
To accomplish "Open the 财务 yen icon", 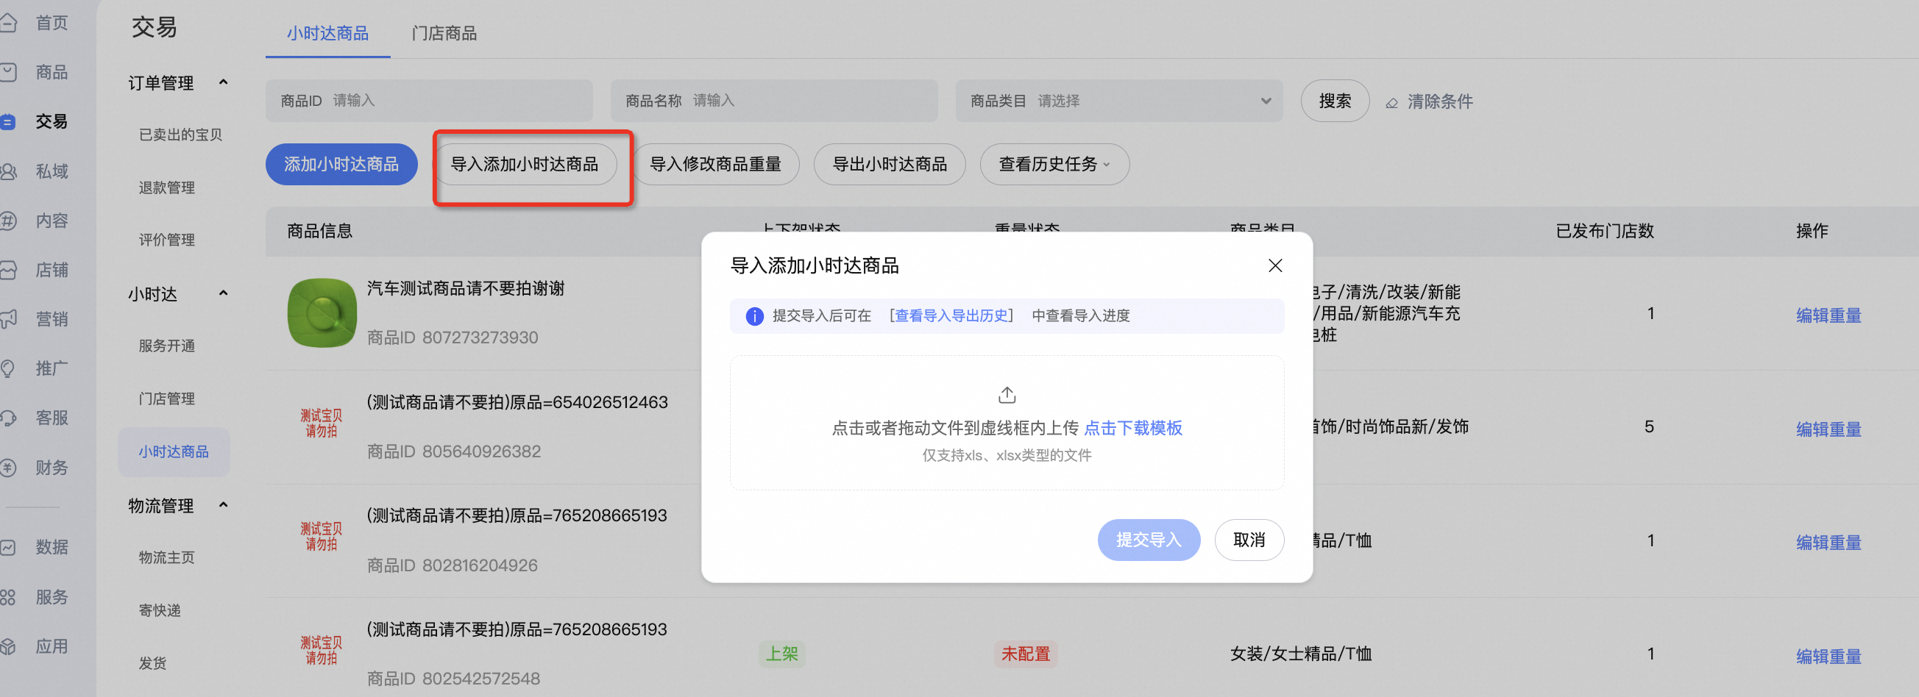I will 7,468.
